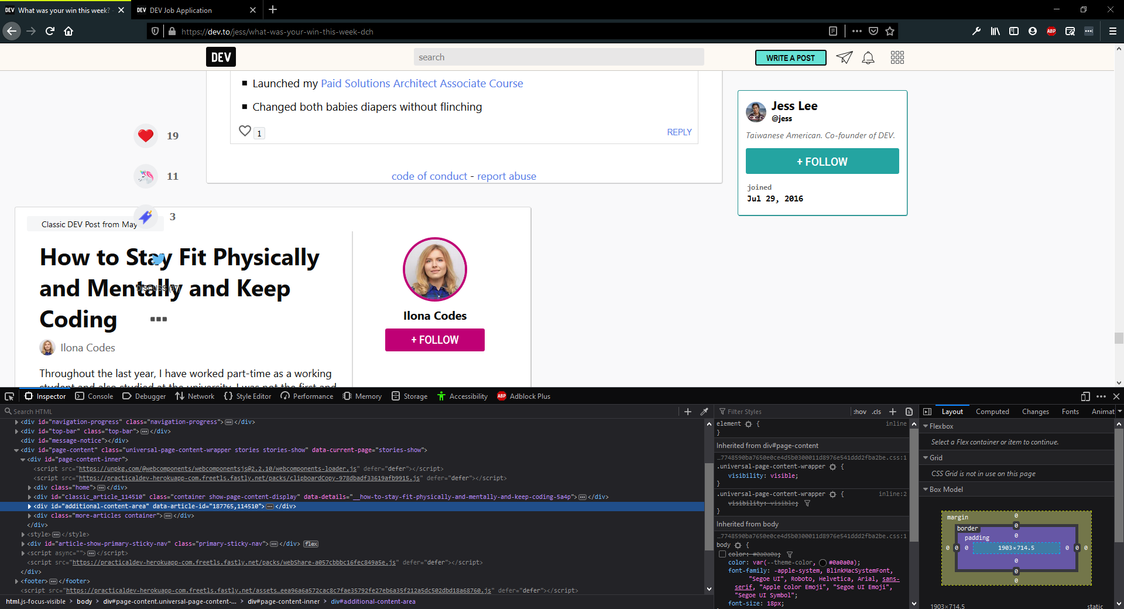This screenshot has height=609, width=1124.
Task: Click the unicorn reaction with 11 count
Action: click(146, 176)
